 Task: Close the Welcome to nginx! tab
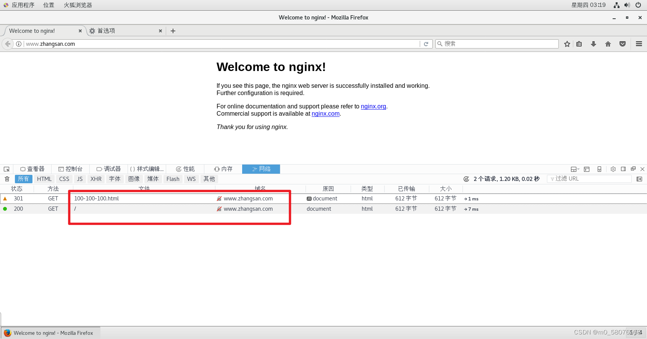(80, 31)
